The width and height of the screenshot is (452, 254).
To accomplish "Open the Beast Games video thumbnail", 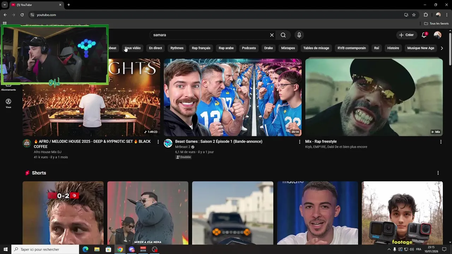I will click(232, 97).
